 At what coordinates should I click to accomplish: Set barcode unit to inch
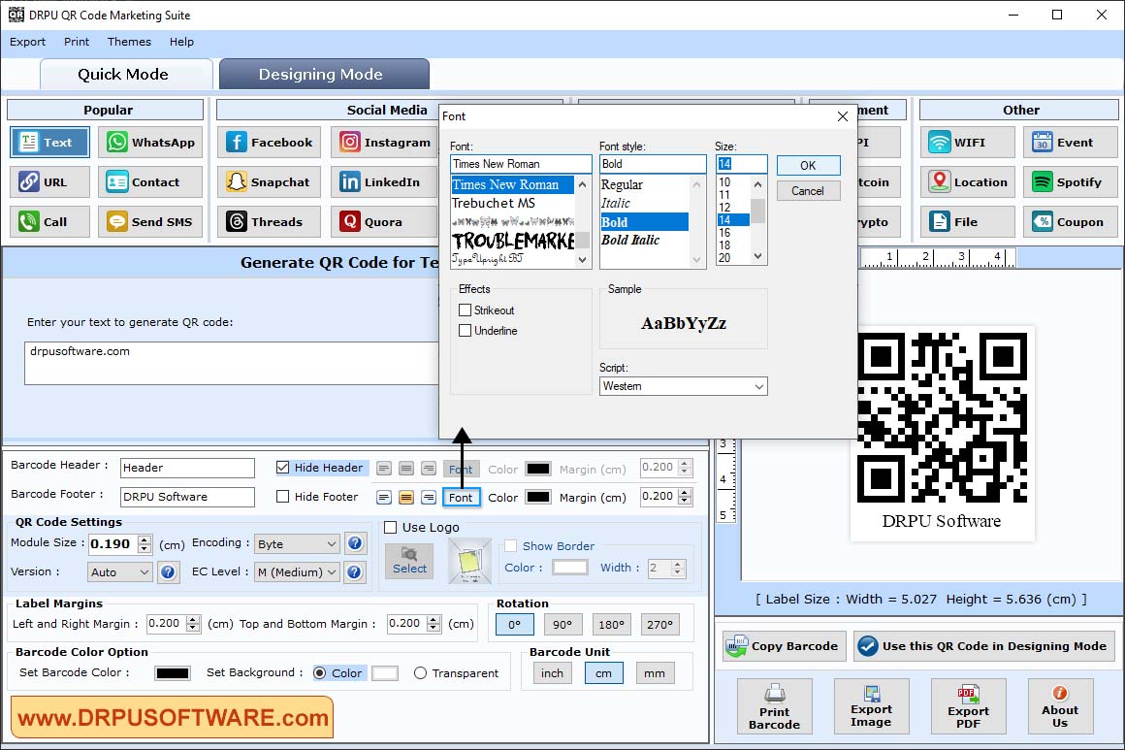(x=552, y=673)
